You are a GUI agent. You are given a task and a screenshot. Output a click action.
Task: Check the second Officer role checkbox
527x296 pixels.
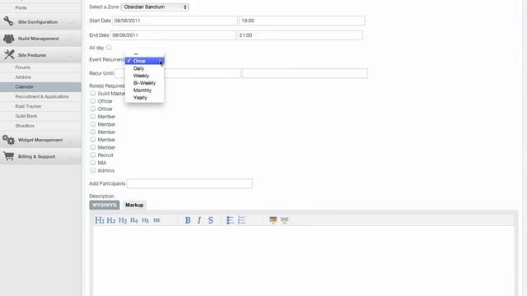[x=93, y=109]
